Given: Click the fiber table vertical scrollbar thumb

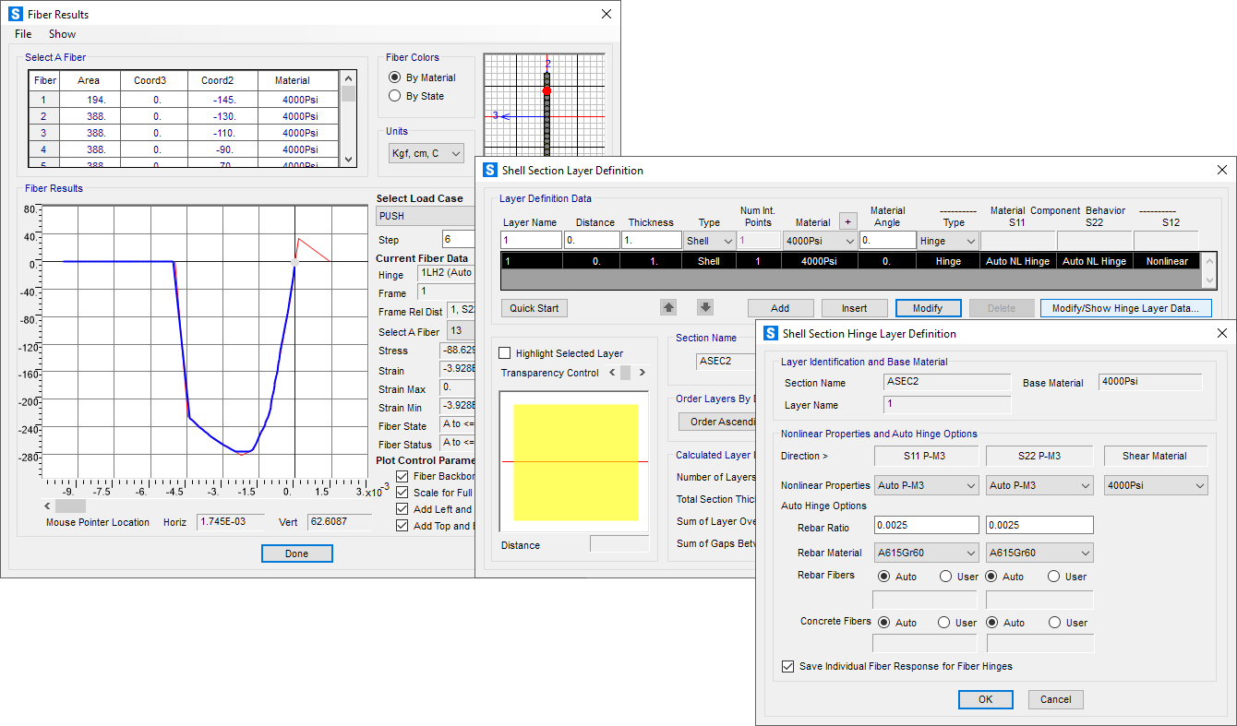Looking at the screenshot, I should click(348, 92).
